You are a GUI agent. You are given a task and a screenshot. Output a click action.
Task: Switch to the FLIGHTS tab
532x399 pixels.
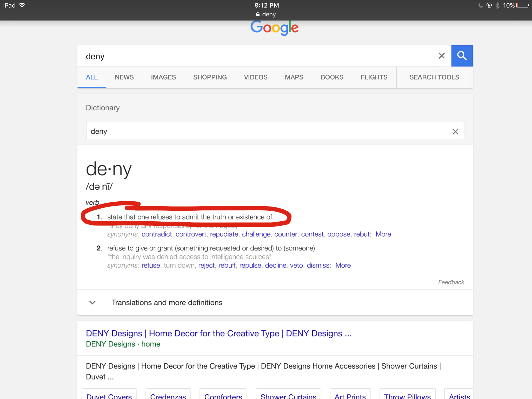(374, 77)
